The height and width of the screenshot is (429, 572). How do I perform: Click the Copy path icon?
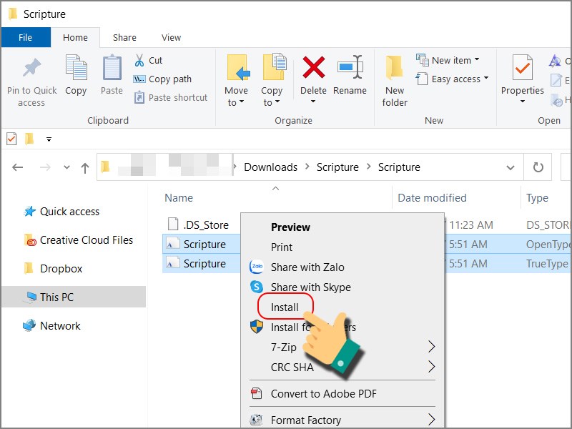139,79
